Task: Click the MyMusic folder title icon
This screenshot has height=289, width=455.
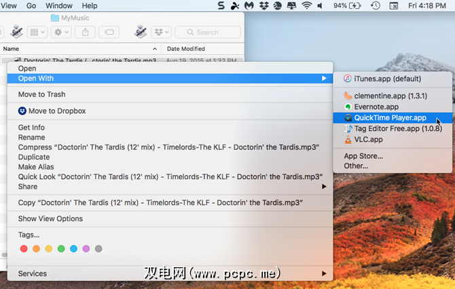Action: tap(54, 18)
